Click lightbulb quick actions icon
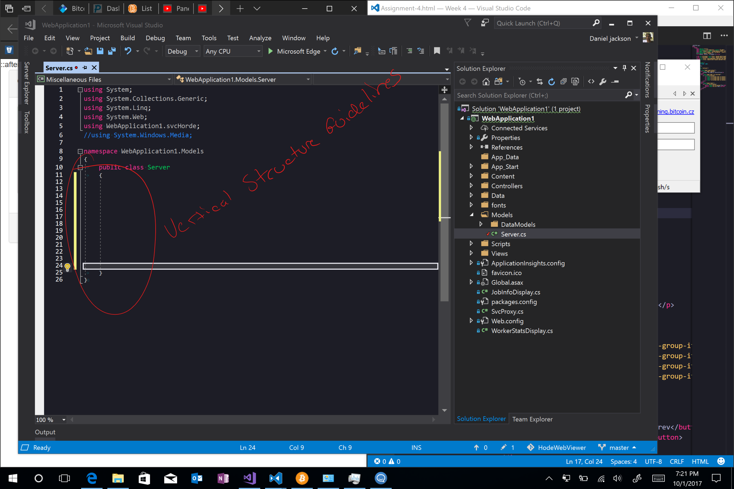The image size is (734, 489). tap(67, 267)
